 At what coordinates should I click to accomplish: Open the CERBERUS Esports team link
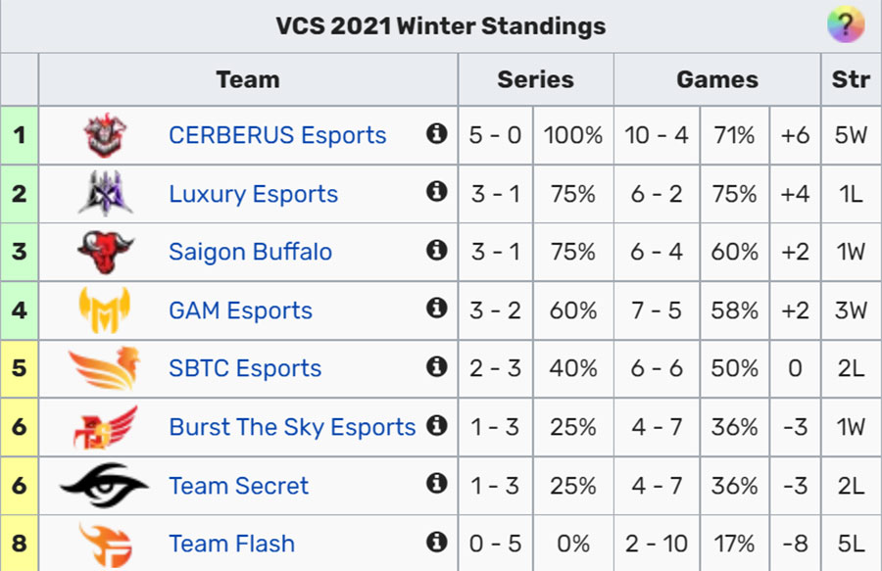point(277,135)
